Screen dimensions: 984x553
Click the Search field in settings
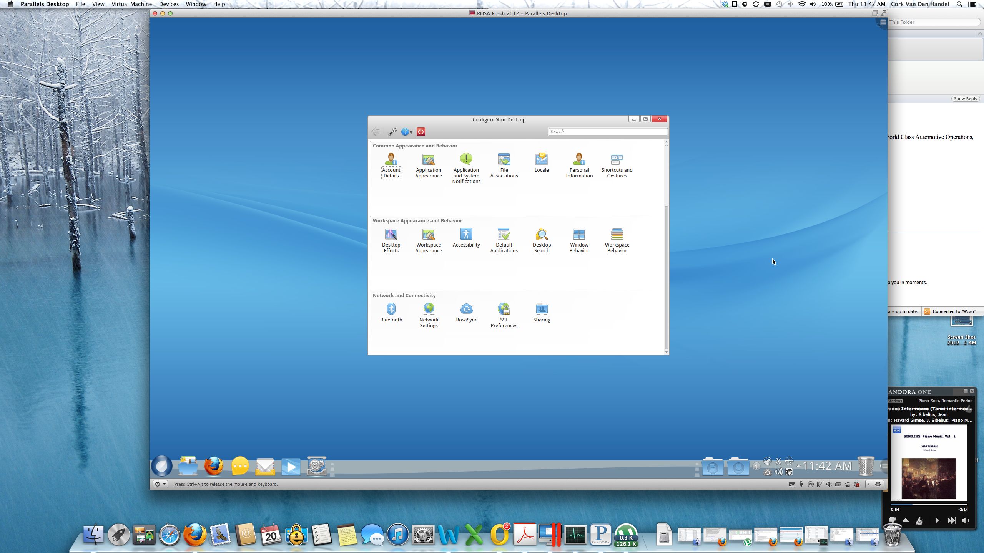click(607, 132)
